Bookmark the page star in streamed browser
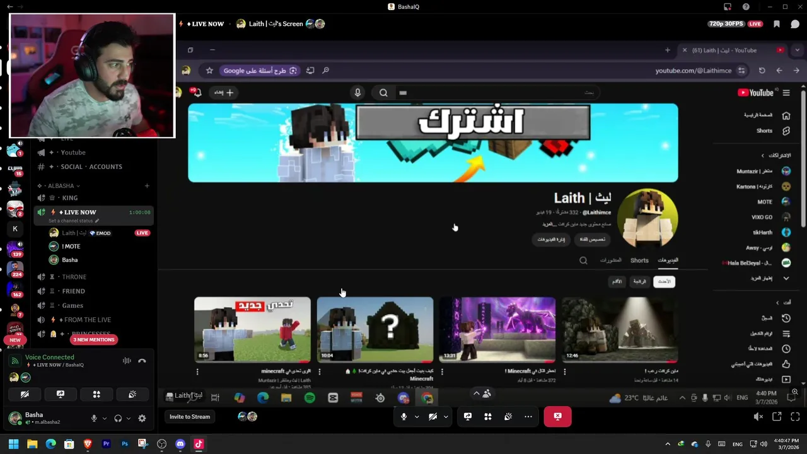This screenshot has height=454, width=807. (x=209, y=71)
